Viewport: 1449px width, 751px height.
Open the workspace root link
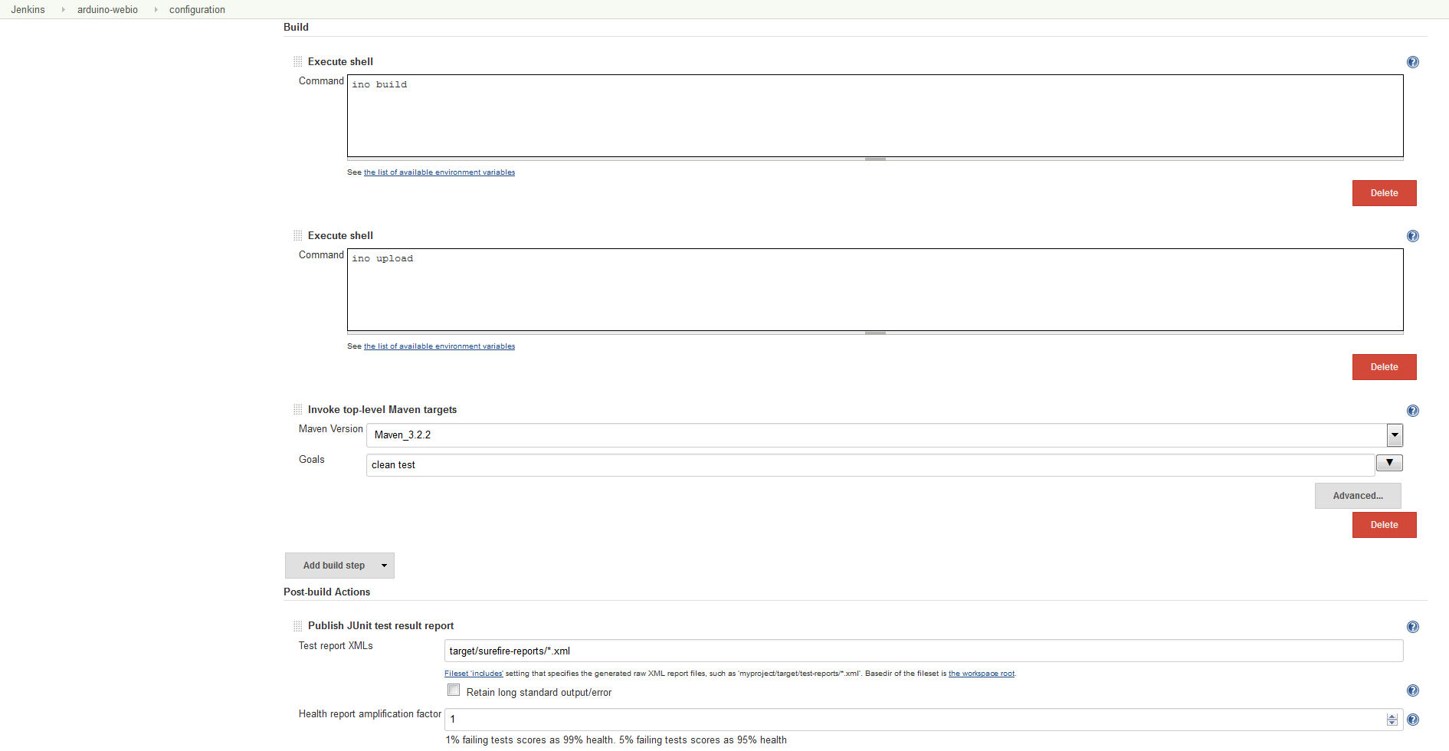[x=982, y=674]
